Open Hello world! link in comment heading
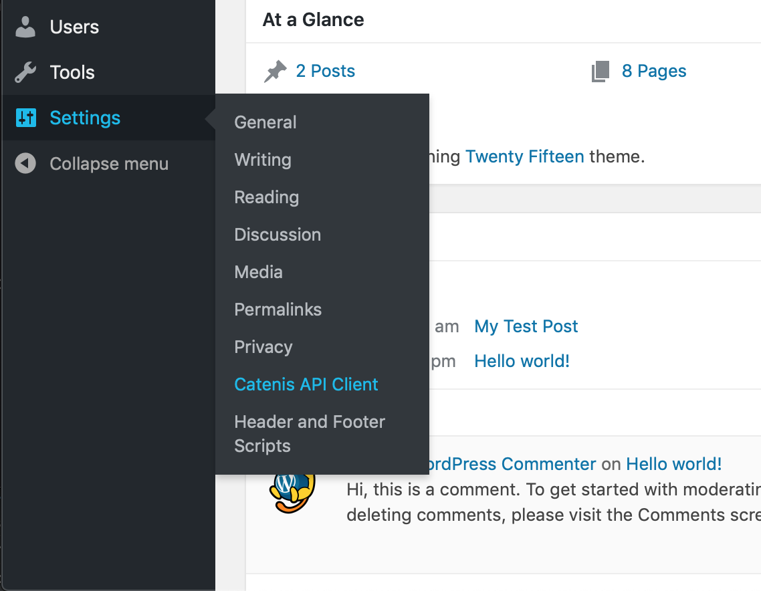Image resolution: width=761 pixels, height=591 pixels. (673, 464)
